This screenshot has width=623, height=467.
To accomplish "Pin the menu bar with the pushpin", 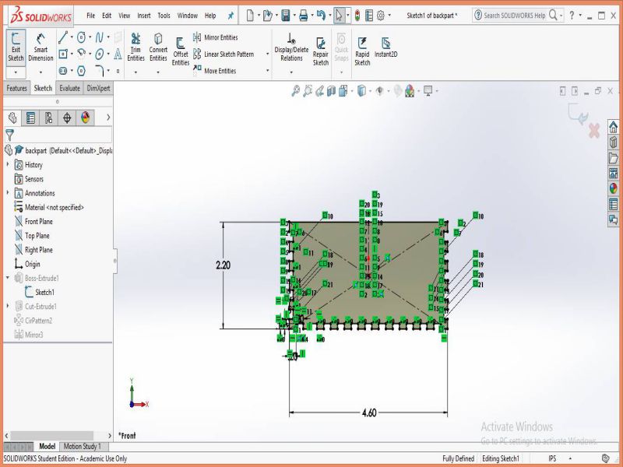I will pyautogui.click(x=231, y=16).
